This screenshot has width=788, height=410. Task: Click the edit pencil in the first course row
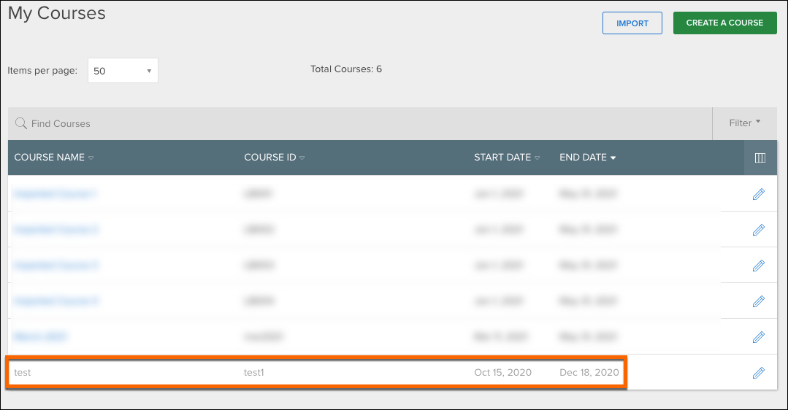pos(758,194)
